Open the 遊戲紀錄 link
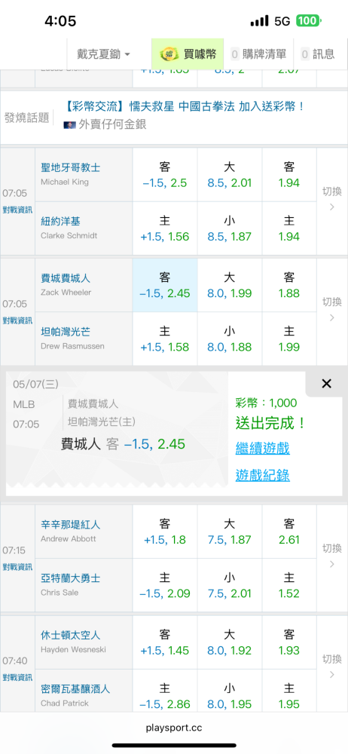 pyautogui.click(x=262, y=475)
